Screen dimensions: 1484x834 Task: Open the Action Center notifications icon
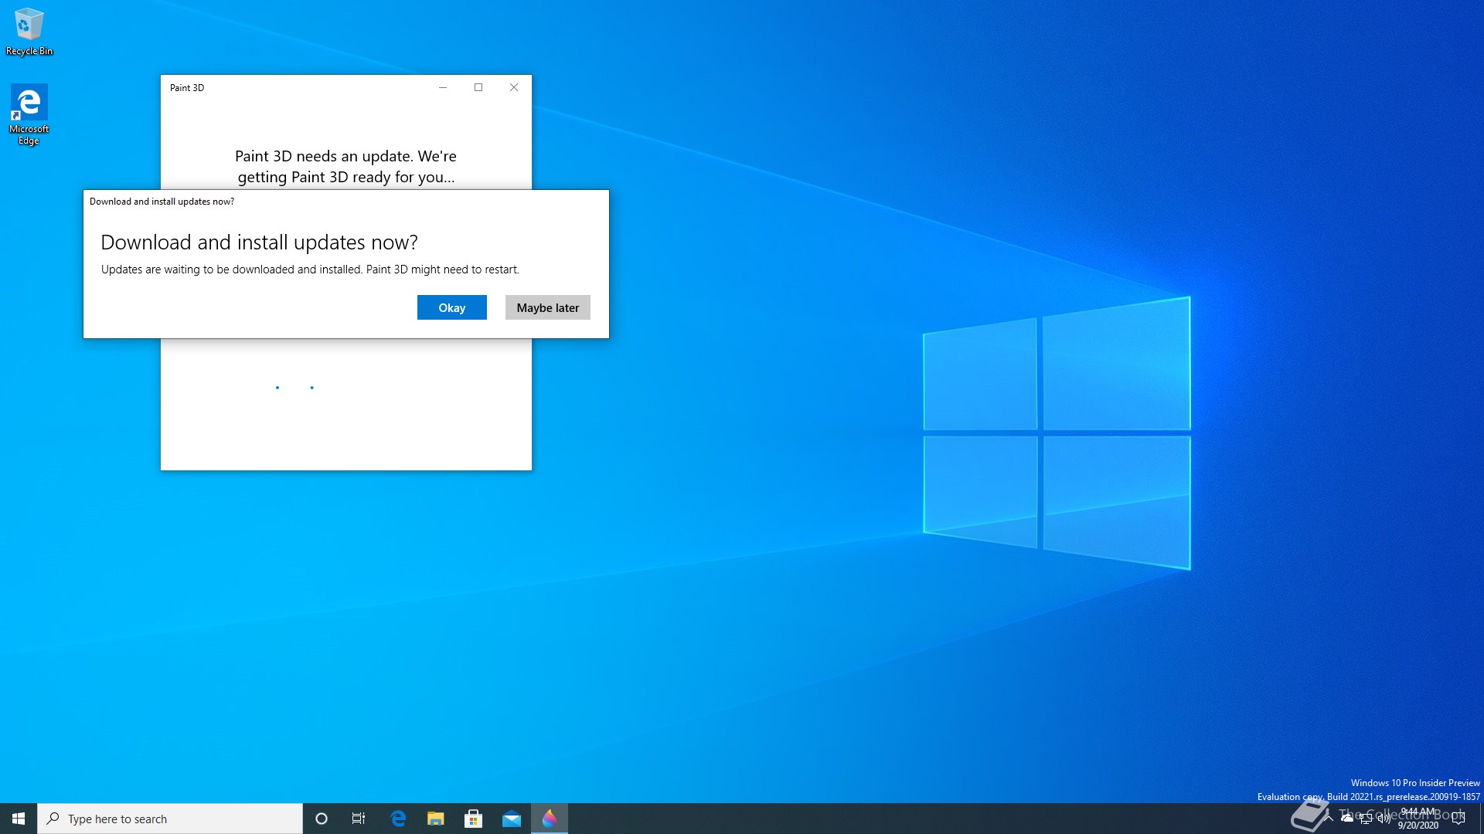click(1458, 819)
